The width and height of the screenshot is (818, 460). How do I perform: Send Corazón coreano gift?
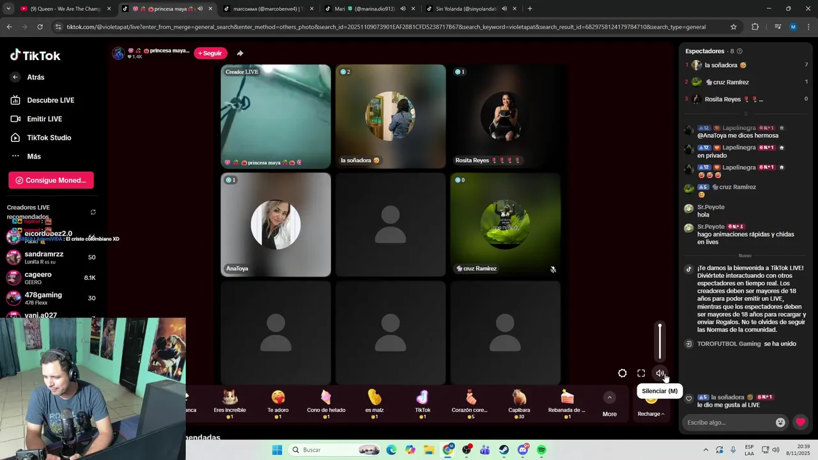click(470, 403)
